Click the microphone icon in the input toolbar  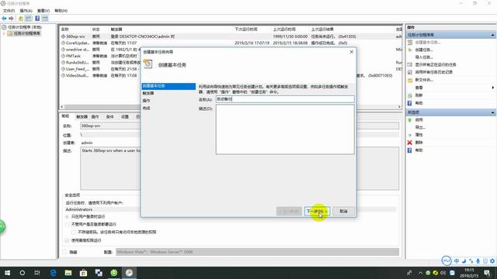point(478,261)
